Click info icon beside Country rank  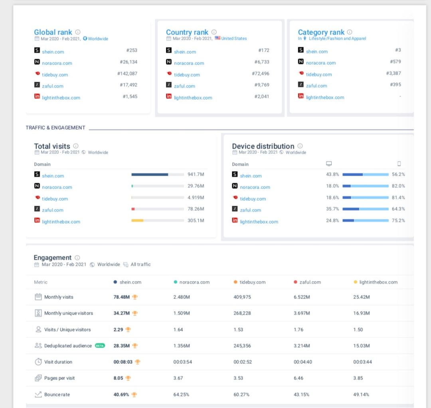[214, 32]
